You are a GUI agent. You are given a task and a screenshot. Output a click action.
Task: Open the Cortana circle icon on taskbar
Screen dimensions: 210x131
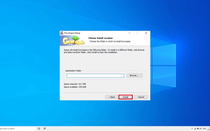[39, 129]
